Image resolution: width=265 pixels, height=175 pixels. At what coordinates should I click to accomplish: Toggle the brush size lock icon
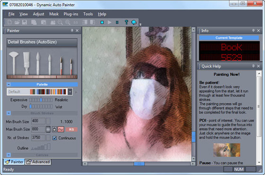54,130
